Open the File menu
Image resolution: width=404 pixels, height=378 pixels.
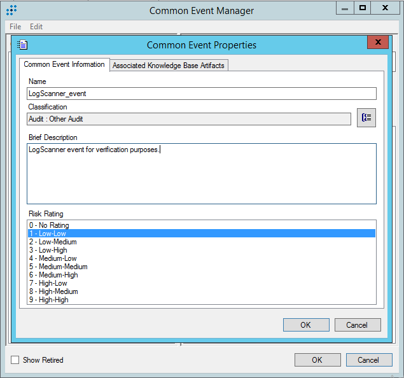coord(15,27)
